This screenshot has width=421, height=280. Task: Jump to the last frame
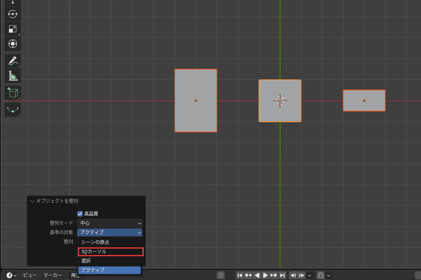[282, 275]
